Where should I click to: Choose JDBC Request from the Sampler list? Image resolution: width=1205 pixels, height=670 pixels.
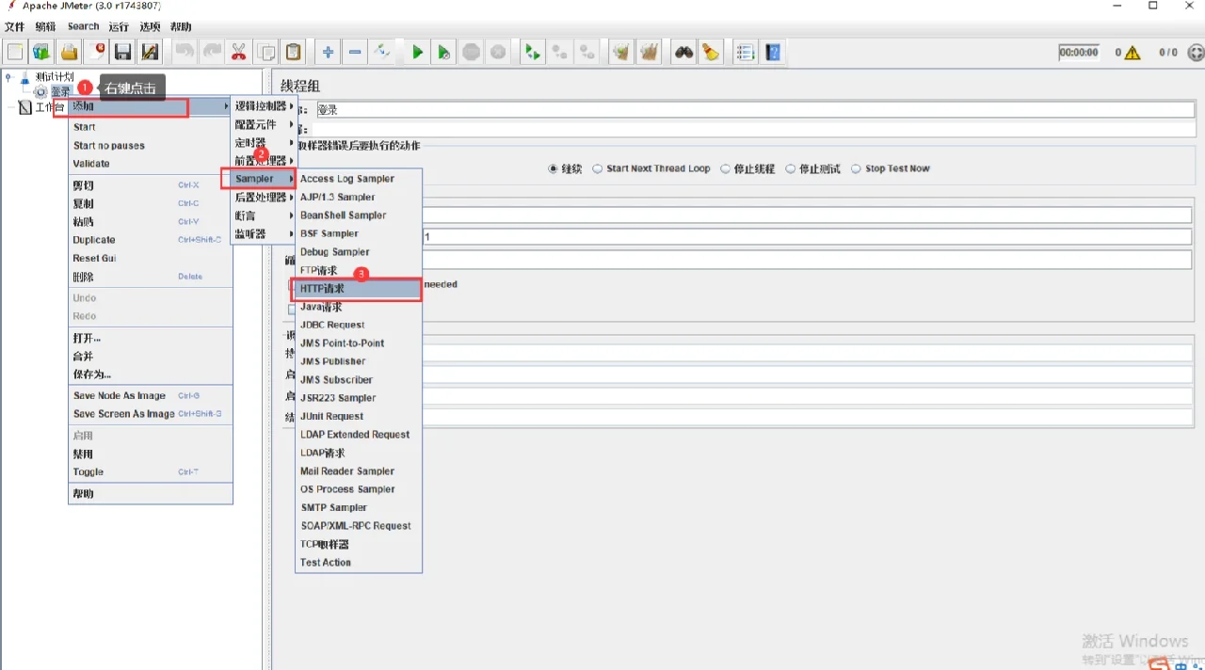tap(359, 325)
